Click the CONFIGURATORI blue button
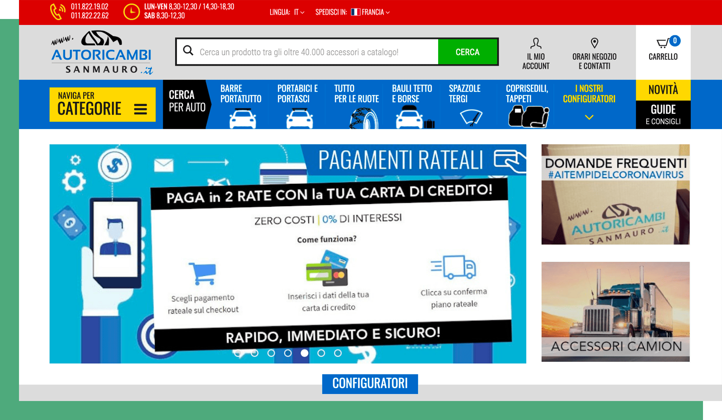Screen dimensions: 722x420 pyautogui.click(x=370, y=384)
